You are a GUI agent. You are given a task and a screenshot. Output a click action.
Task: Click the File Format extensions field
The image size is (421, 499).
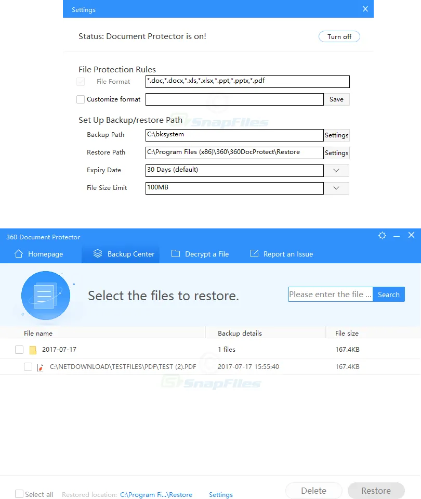(x=247, y=82)
